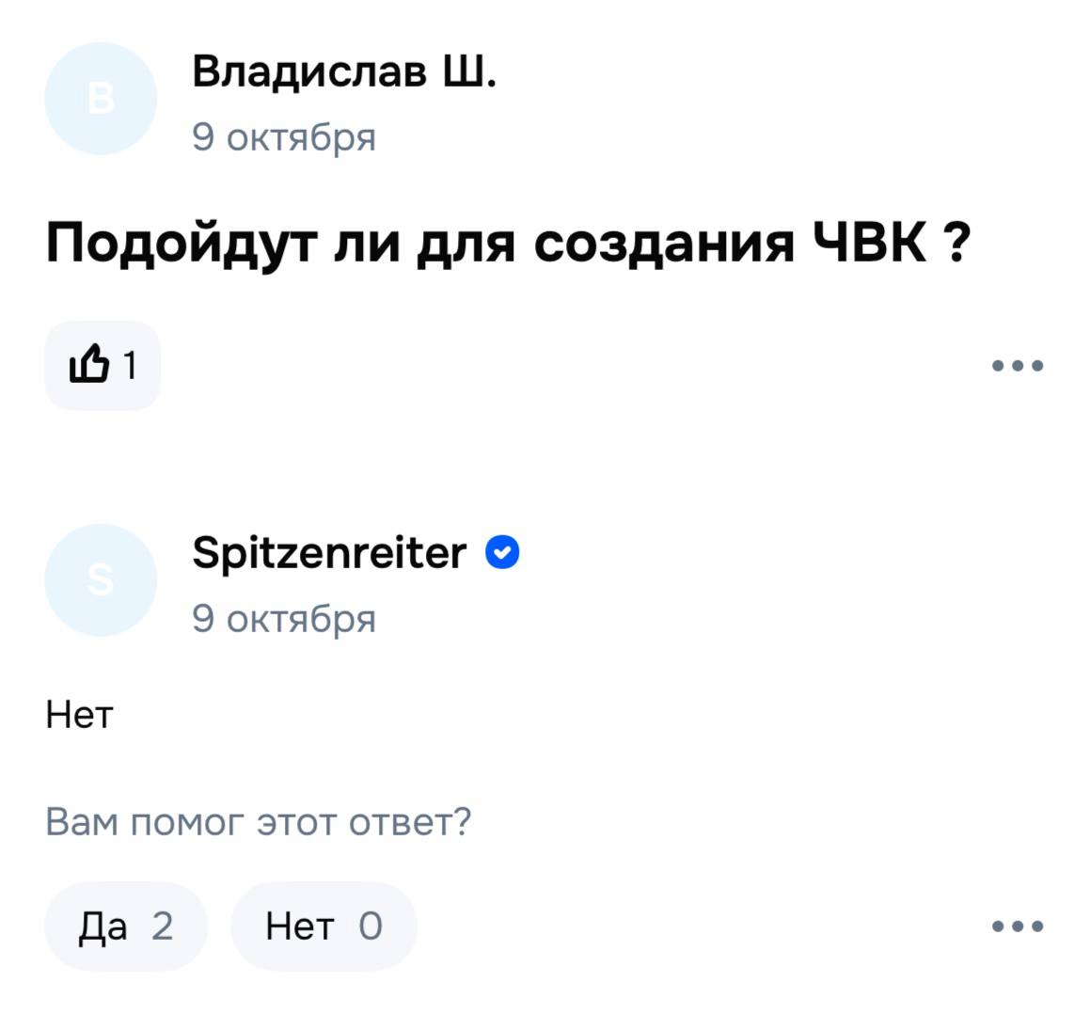Click the date '9 октября' under Владислав Ш.

pos(284,136)
